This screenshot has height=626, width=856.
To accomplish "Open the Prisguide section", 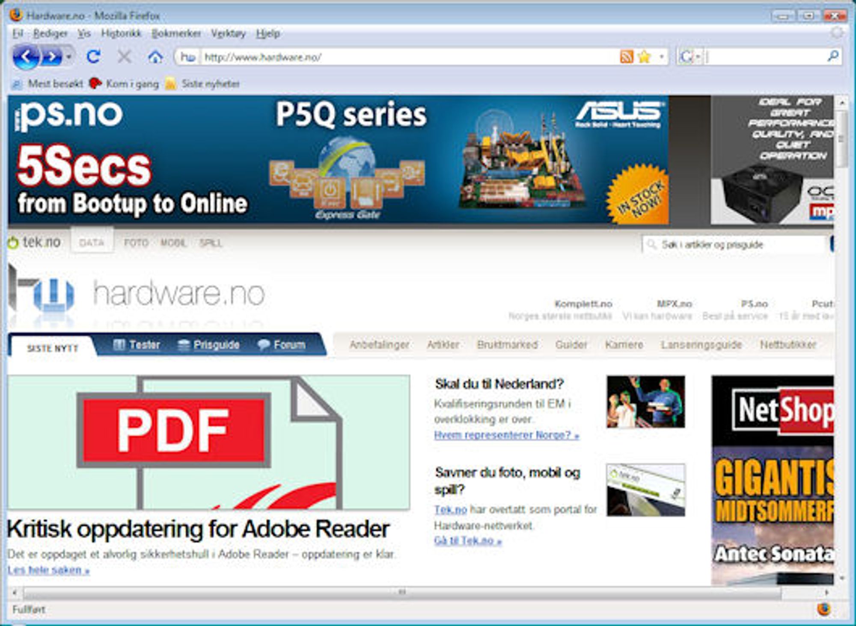I will (x=208, y=345).
